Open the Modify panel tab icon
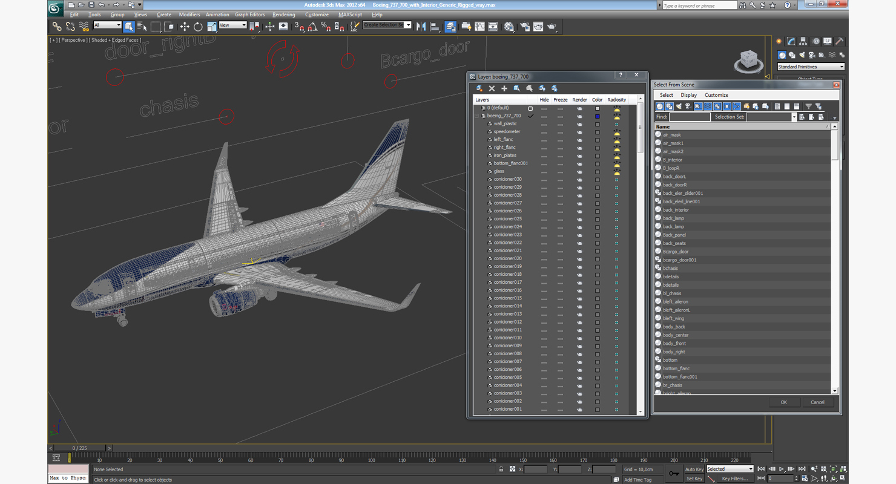The height and width of the screenshot is (484, 896). [x=791, y=41]
